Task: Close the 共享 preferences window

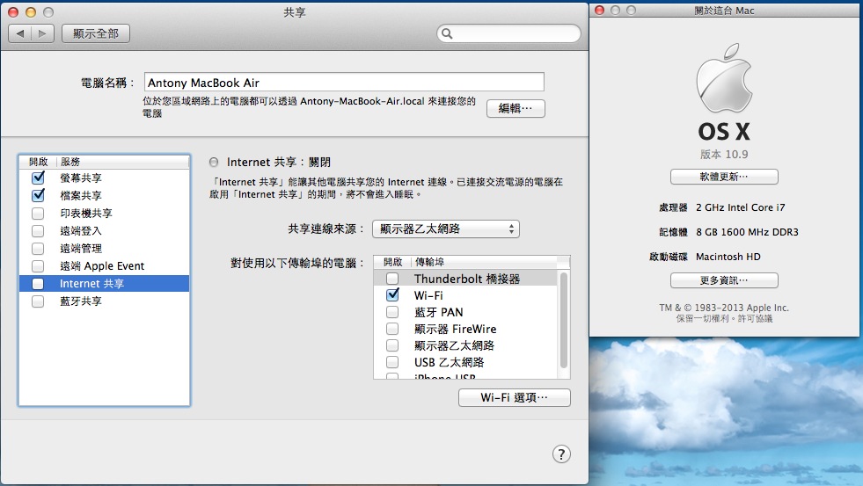Action: pos(14,12)
